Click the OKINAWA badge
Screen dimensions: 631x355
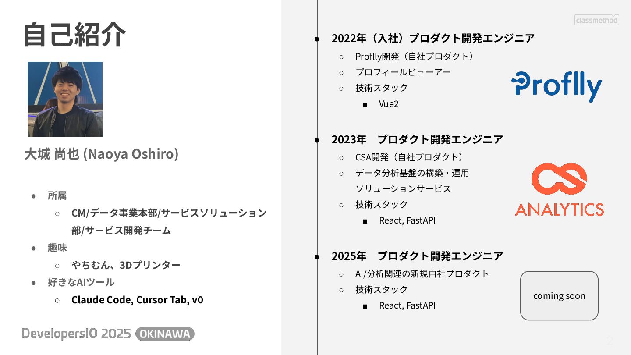[165, 334]
